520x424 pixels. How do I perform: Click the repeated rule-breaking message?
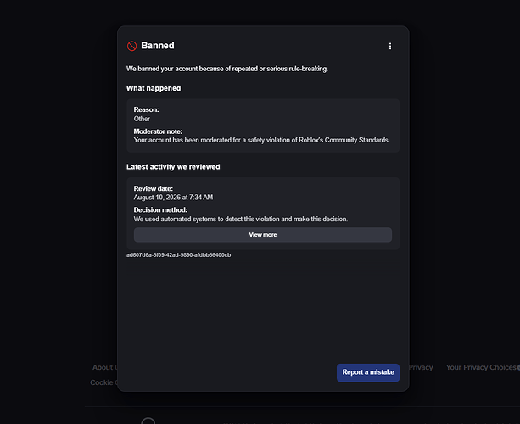tap(226, 69)
